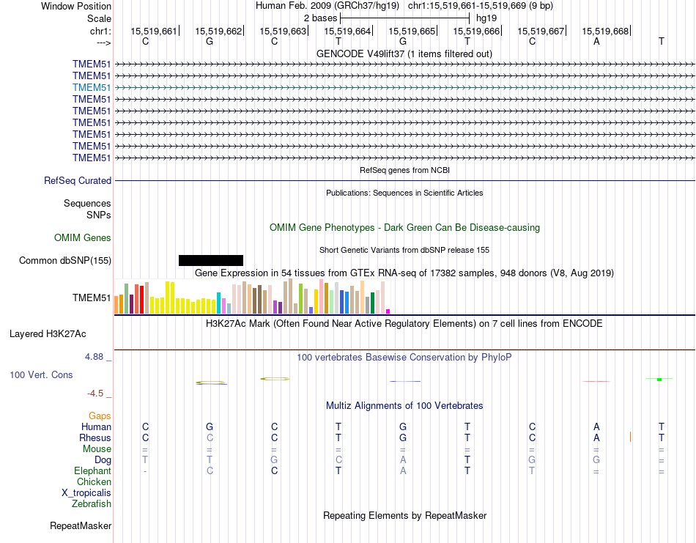This screenshot has height=543, width=696.
Task: Click the cyan bar in the GTEx expression chart
Action: click(219, 303)
